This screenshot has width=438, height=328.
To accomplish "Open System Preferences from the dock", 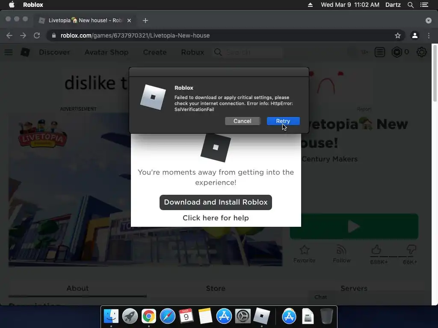I will (x=243, y=316).
